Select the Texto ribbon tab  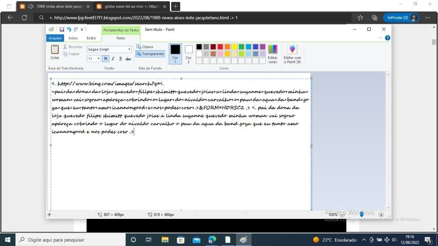coord(121,38)
